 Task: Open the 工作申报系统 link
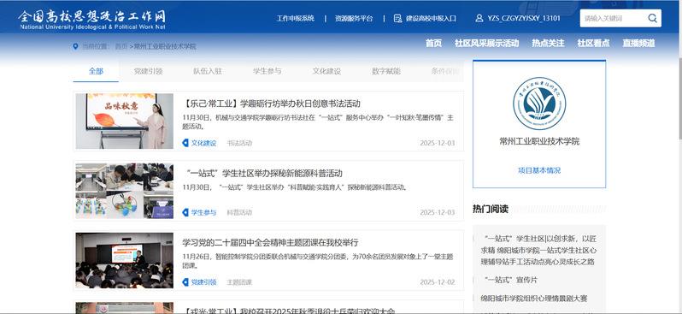click(296, 18)
